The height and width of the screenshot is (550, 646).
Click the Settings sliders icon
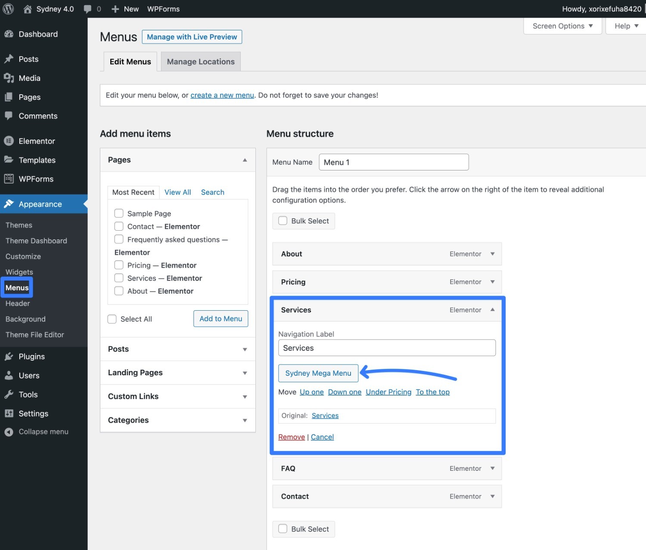click(9, 413)
